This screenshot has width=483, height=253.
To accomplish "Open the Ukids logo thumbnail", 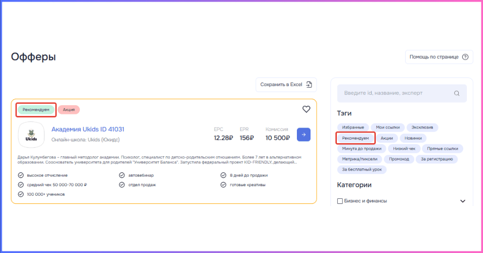I will (31, 135).
